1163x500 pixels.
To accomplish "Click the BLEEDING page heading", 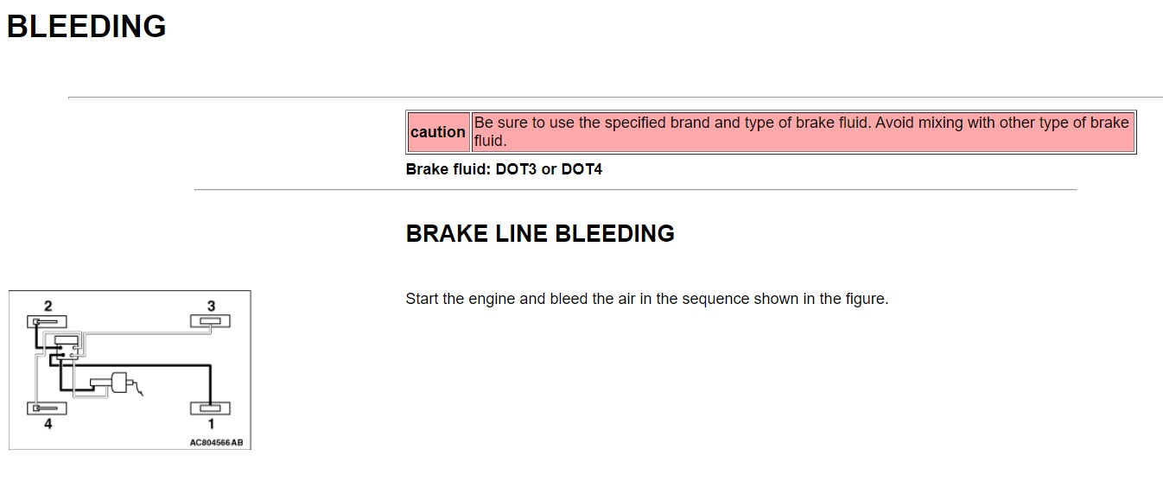I will (86, 27).
